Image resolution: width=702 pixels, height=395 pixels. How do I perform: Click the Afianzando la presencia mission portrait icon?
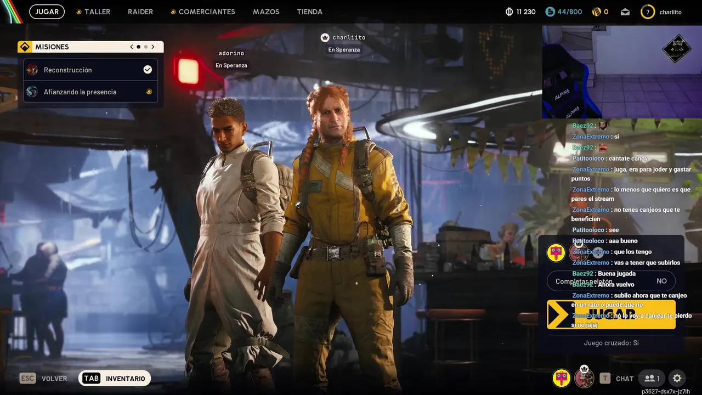(x=32, y=92)
